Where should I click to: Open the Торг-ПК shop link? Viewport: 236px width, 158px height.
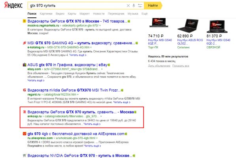tap(153, 47)
